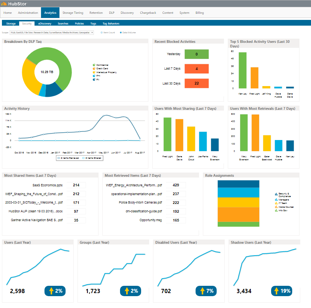Click the Users count 2,598
The height and width of the screenshot is (308, 311).
[17, 291]
